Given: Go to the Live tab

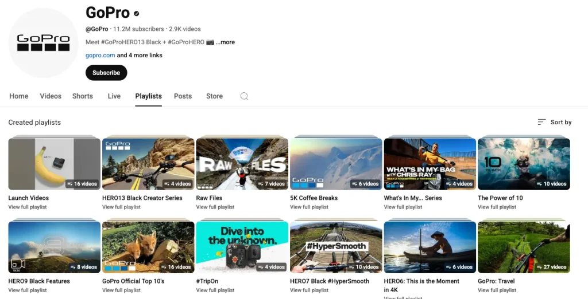Looking at the screenshot, I should coord(114,96).
